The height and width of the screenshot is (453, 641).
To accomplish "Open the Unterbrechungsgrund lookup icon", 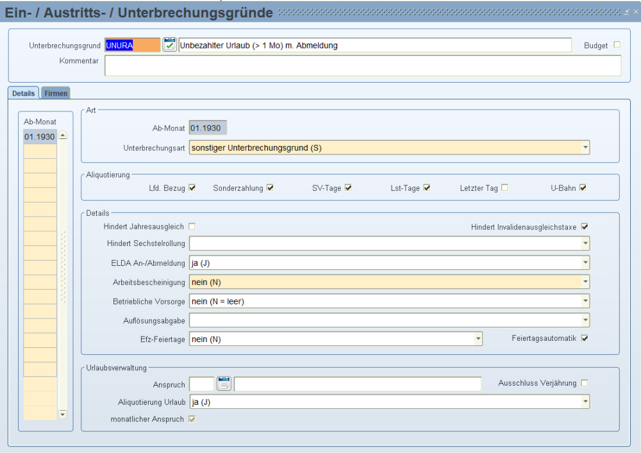I will pos(169,44).
